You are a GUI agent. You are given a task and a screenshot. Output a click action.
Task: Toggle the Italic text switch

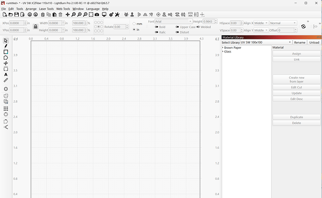pyautogui.click(x=156, y=32)
